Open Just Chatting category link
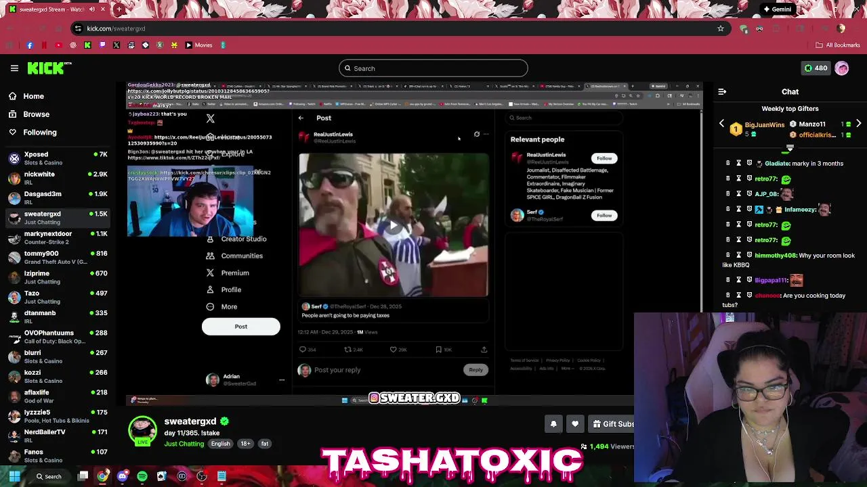The width and height of the screenshot is (867, 487). (184, 444)
